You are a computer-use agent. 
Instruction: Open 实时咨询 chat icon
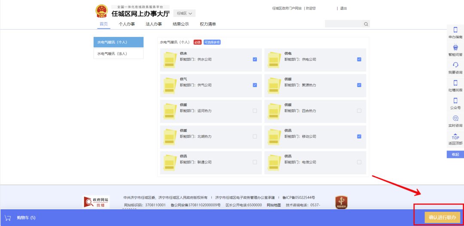[455, 118]
